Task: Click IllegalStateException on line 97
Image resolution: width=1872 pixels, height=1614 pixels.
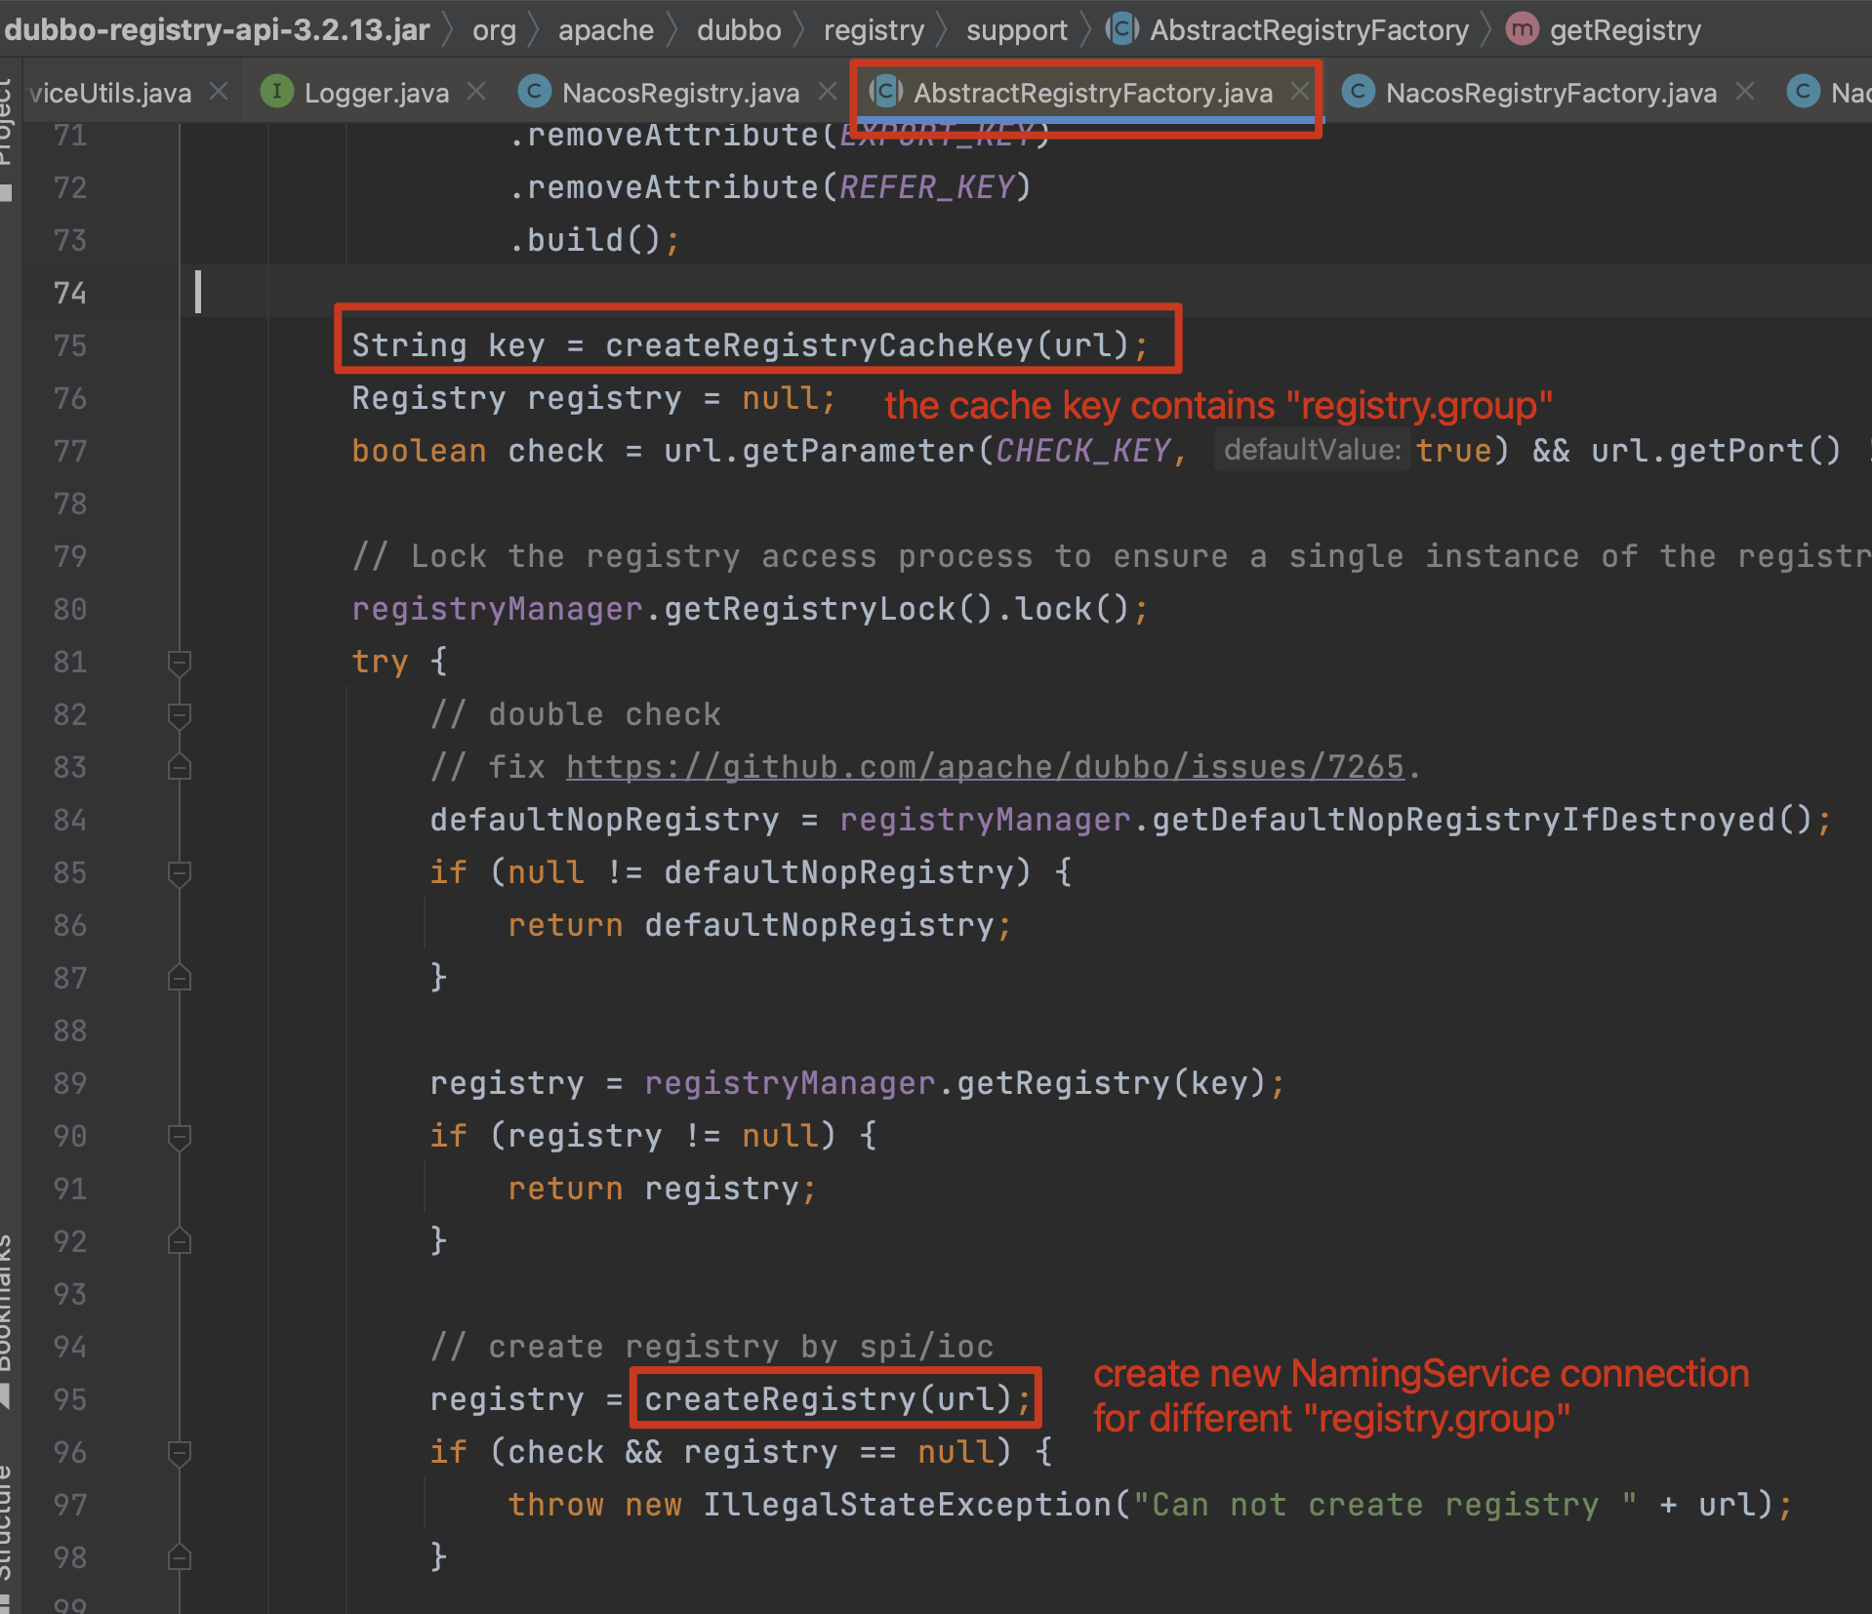Action: (x=907, y=1505)
